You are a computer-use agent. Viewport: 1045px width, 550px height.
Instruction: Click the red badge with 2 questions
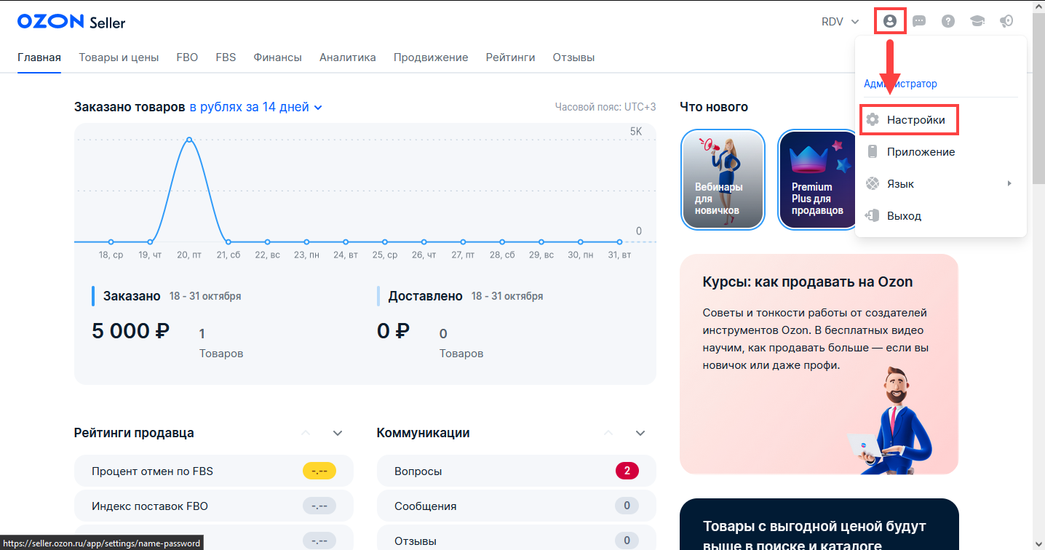click(627, 471)
